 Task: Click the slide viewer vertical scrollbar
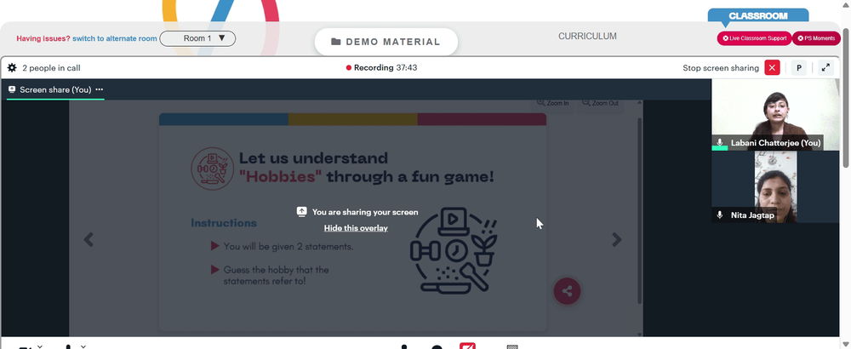tap(639, 212)
